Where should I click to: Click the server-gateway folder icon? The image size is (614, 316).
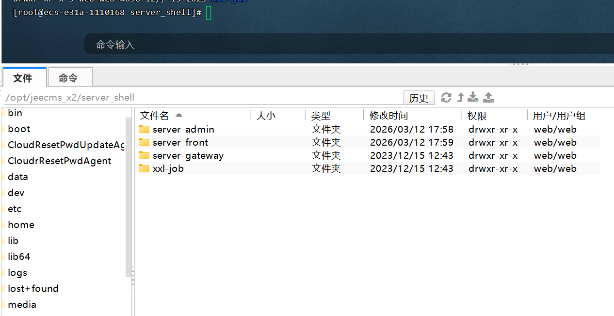pos(144,155)
